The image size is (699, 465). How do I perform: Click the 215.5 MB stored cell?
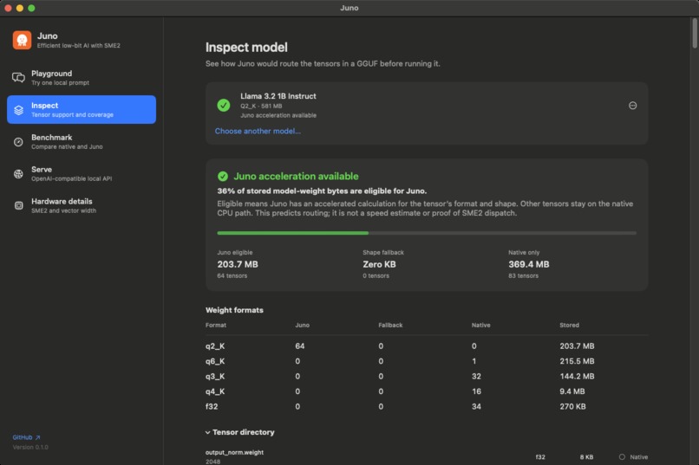[x=577, y=361]
